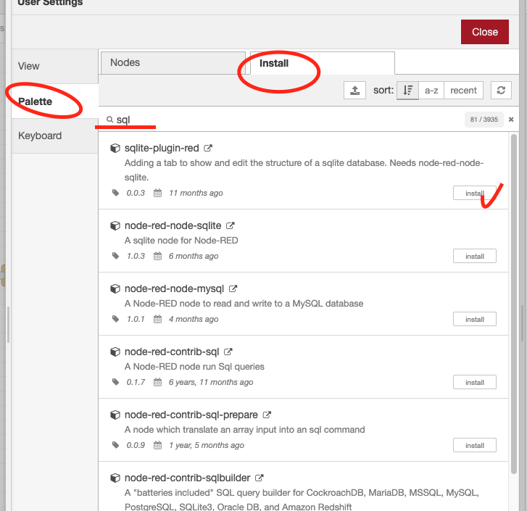
Task: Click the upload module file icon
Action: [x=354, y=91]
